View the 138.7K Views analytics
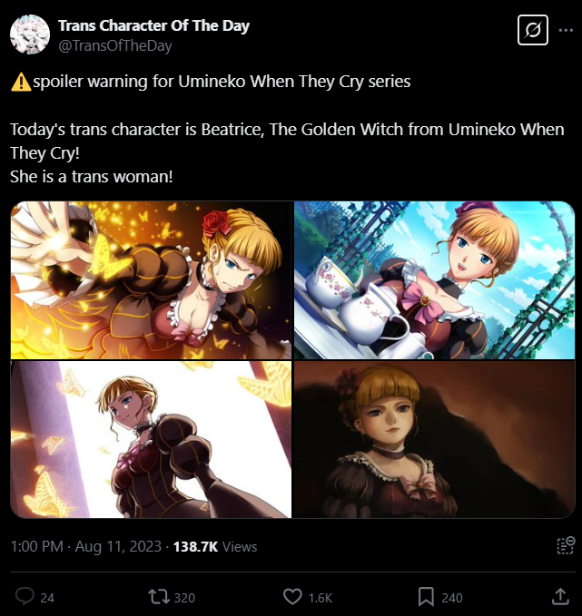The width and height of the screenshot is (582, 616). coord(215,546)
